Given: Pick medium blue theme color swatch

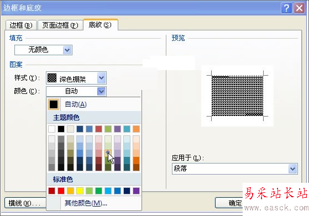Looking at the screenshot, I should point(89,129).
